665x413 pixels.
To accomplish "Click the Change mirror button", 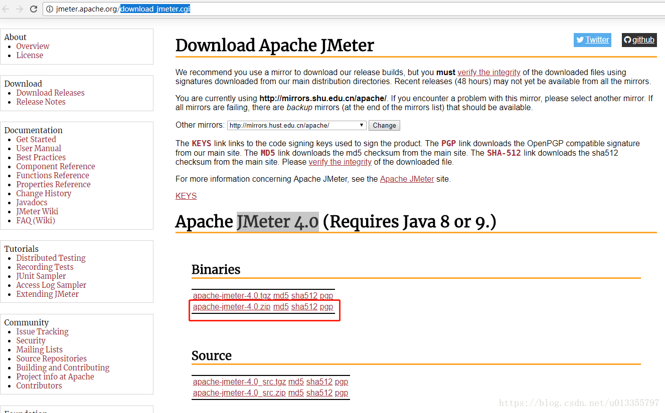I will 385,125.
